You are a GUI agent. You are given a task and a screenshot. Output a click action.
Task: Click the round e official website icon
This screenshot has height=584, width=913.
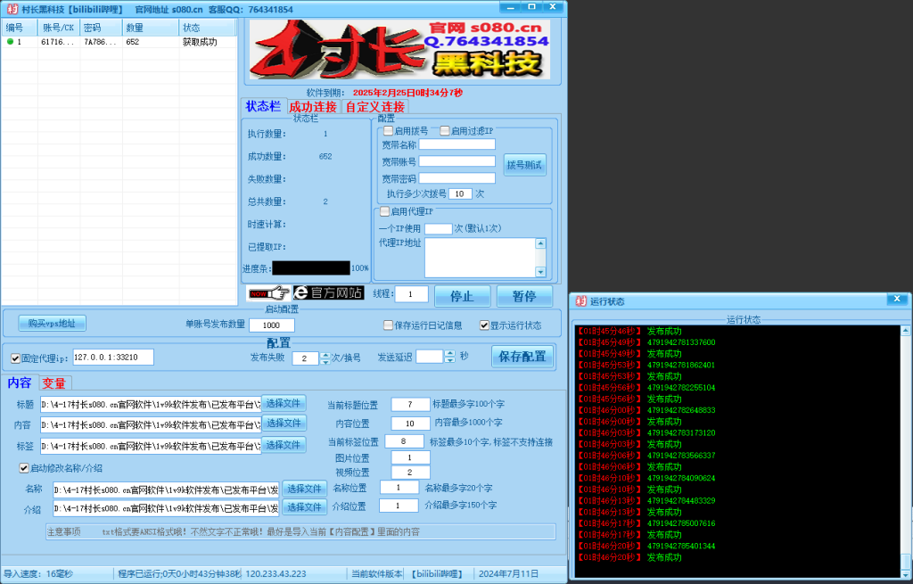coord(302,293)
